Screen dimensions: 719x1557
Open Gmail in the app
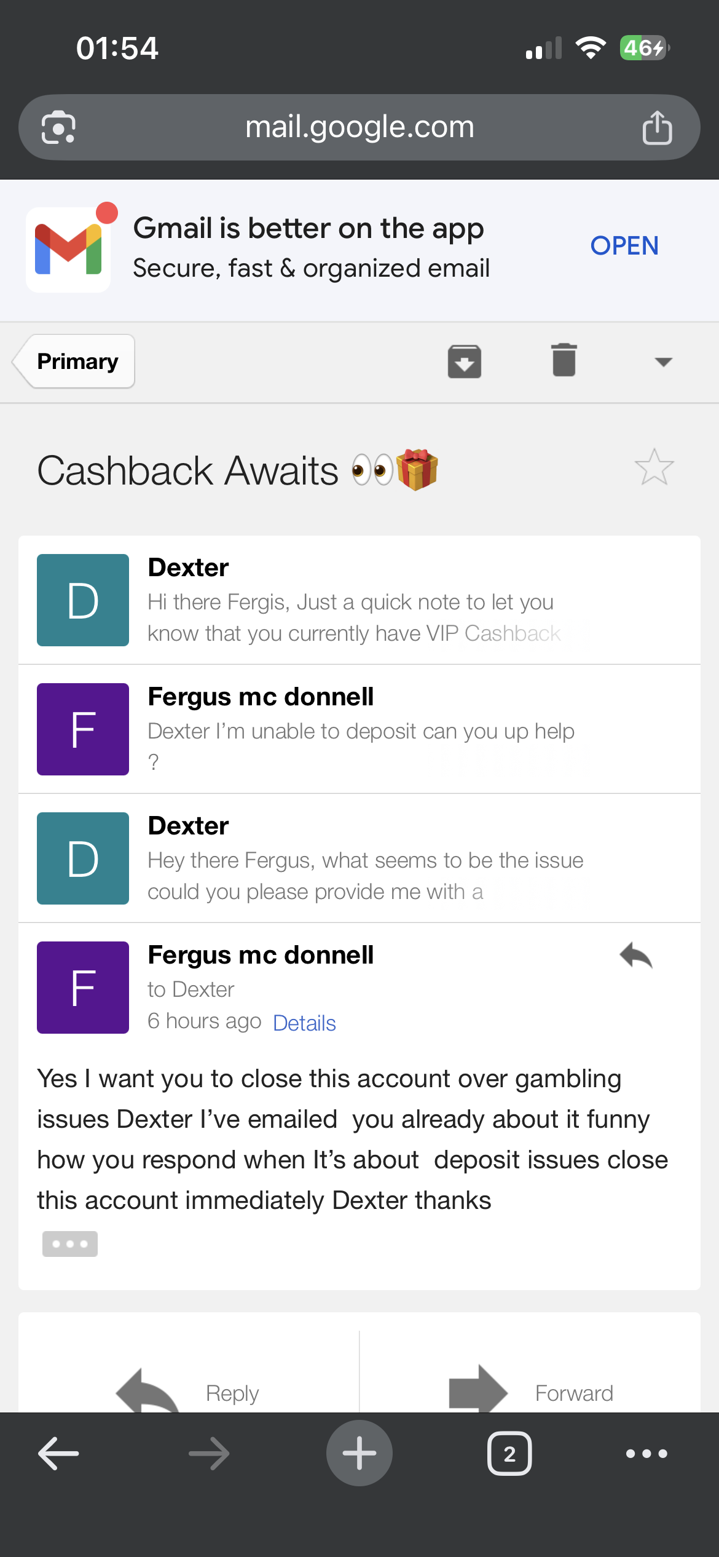pos(624,246)
